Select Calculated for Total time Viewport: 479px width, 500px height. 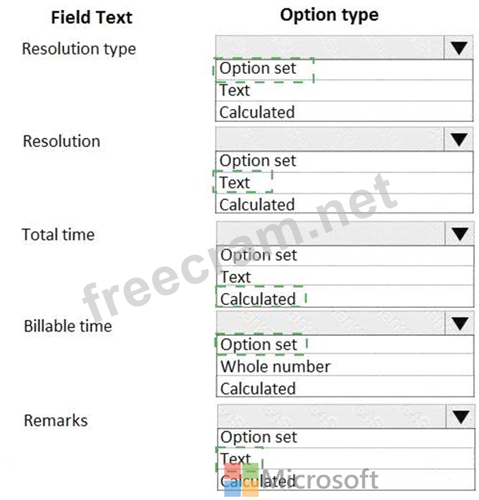258,299
